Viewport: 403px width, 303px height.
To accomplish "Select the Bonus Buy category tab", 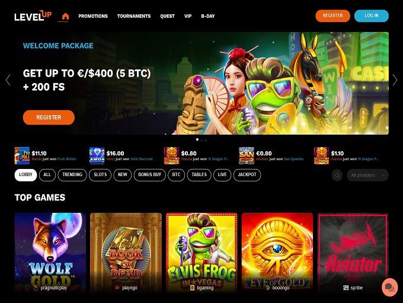I will click(150, 175).
